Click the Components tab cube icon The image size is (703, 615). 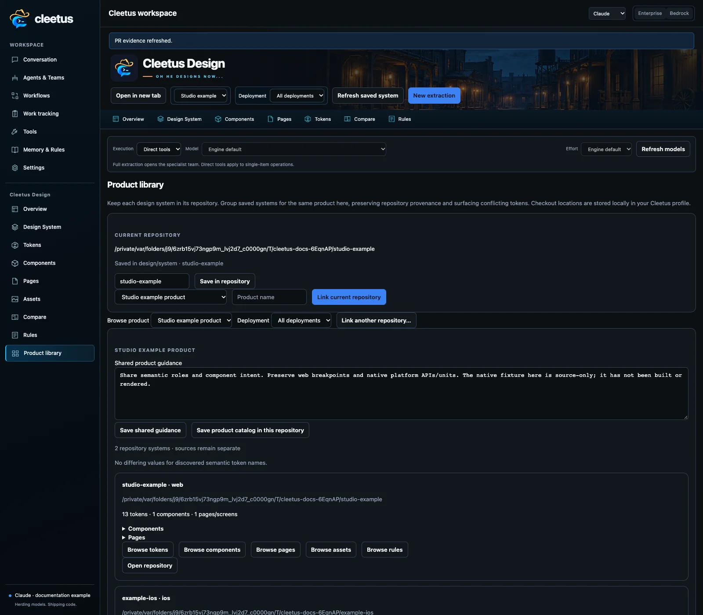[218, 119]
